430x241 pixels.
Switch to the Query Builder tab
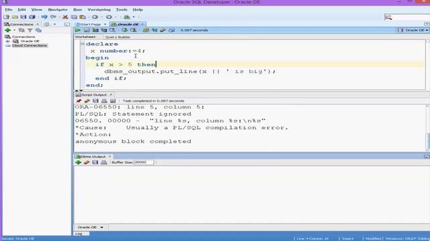(118, 37)
